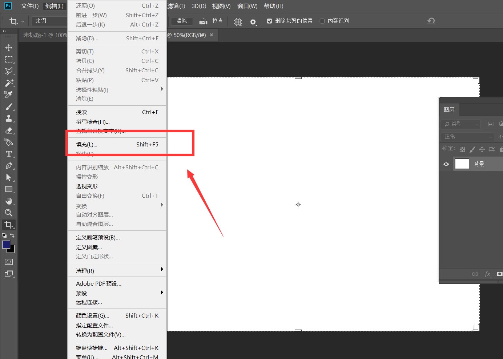Viewport: 503px width, 359px height.
Task: Select the Path Selection tool
Action: pos(9,177)
